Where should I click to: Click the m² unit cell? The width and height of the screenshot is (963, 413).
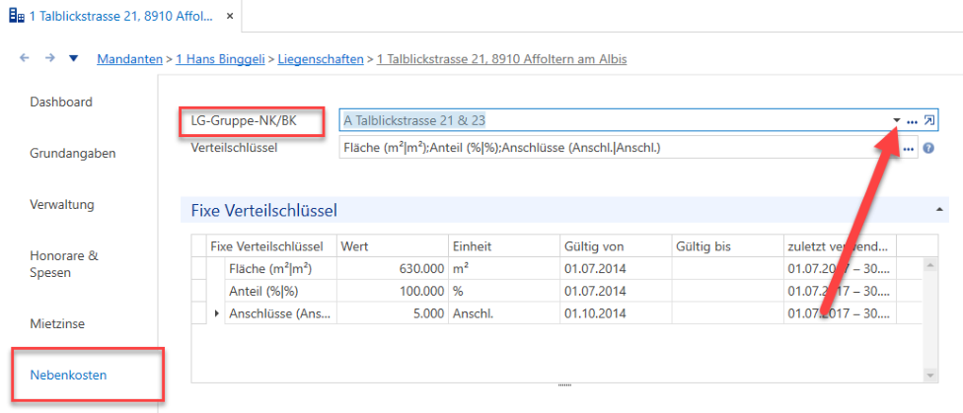[503, 269]
